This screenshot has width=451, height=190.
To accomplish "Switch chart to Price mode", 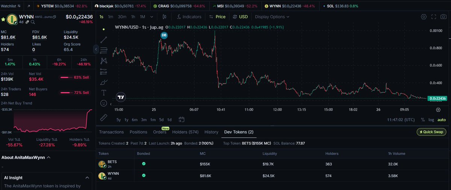I will [217, 17].
